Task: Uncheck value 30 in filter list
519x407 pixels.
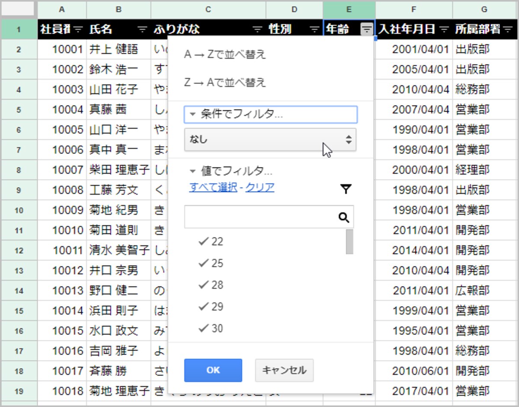Action: (211, 328)
